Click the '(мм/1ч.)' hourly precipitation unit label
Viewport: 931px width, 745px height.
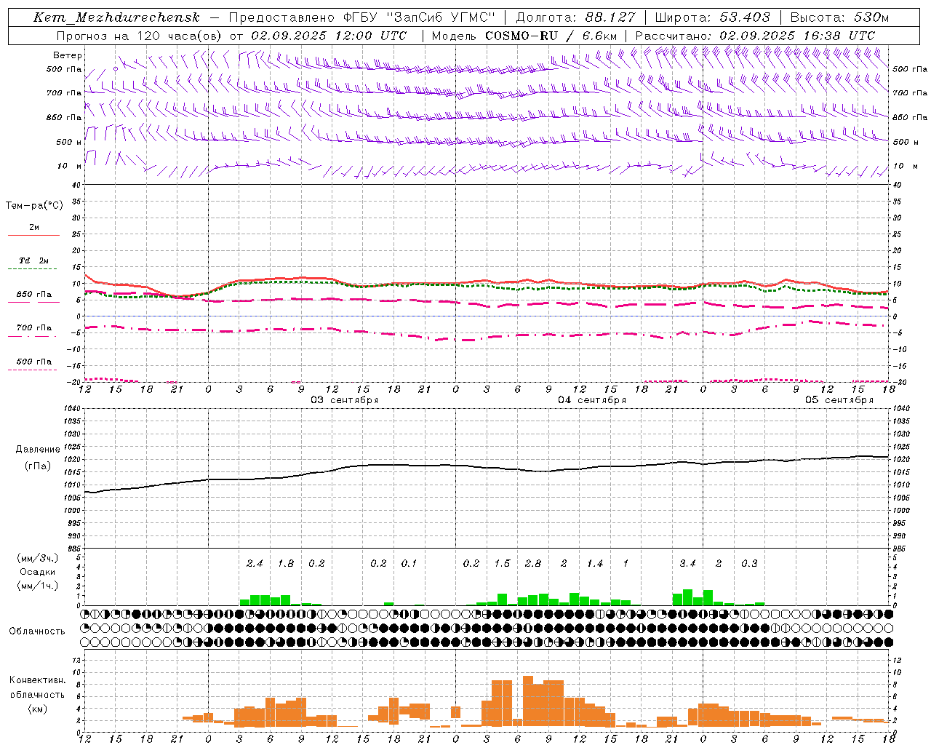pos(37,586)
